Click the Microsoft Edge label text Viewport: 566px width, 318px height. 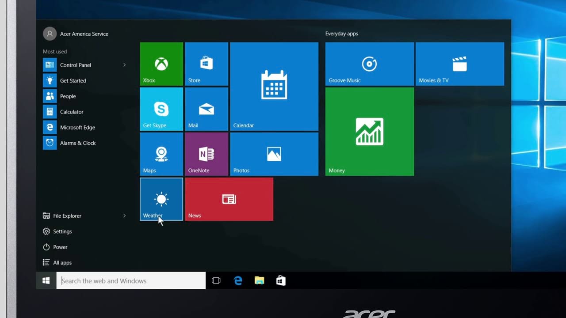point(77,127)
